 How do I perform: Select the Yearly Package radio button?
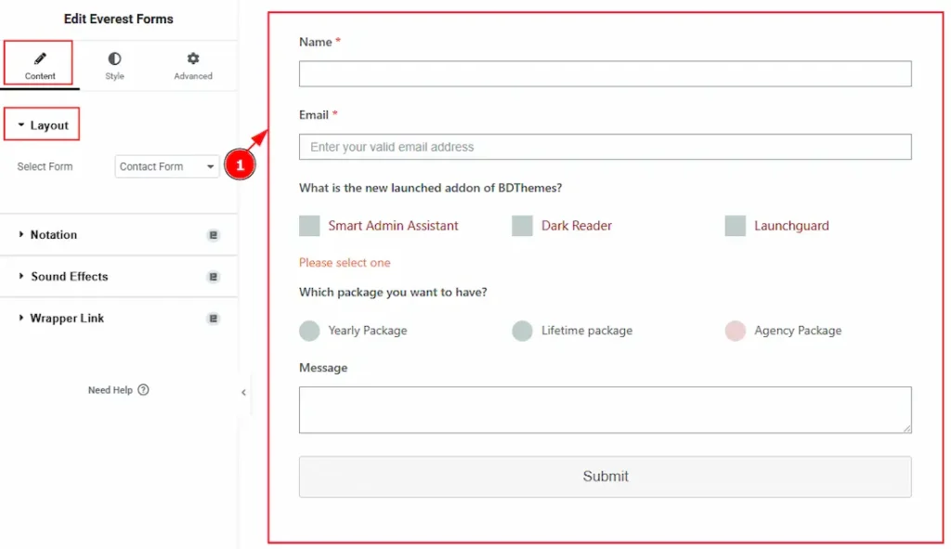[309, 331]
